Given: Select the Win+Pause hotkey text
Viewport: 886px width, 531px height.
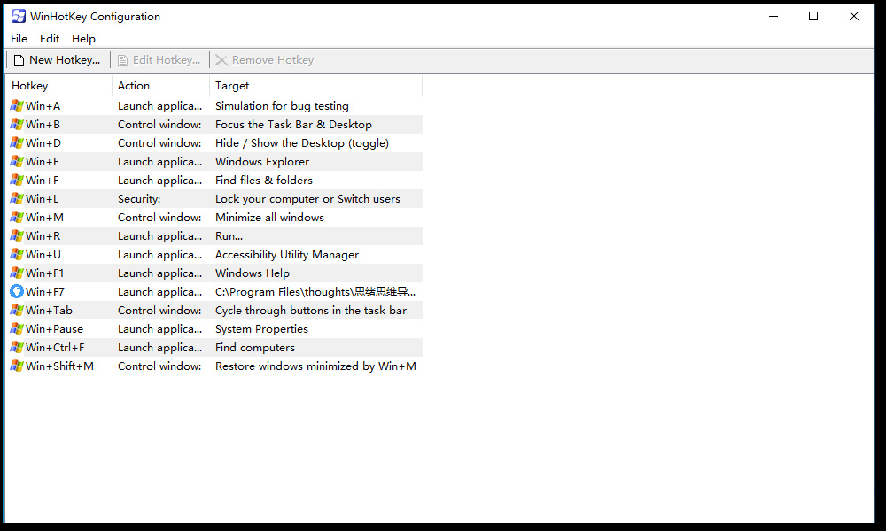Looking at the screenshot, I should [x=54, y=329].
